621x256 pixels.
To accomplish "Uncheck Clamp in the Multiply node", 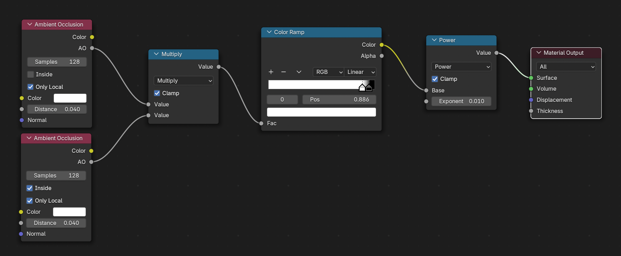I will pos(157,93).
